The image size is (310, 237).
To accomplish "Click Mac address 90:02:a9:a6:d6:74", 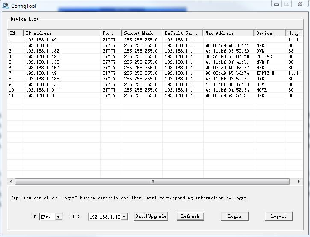I will 227,45.
